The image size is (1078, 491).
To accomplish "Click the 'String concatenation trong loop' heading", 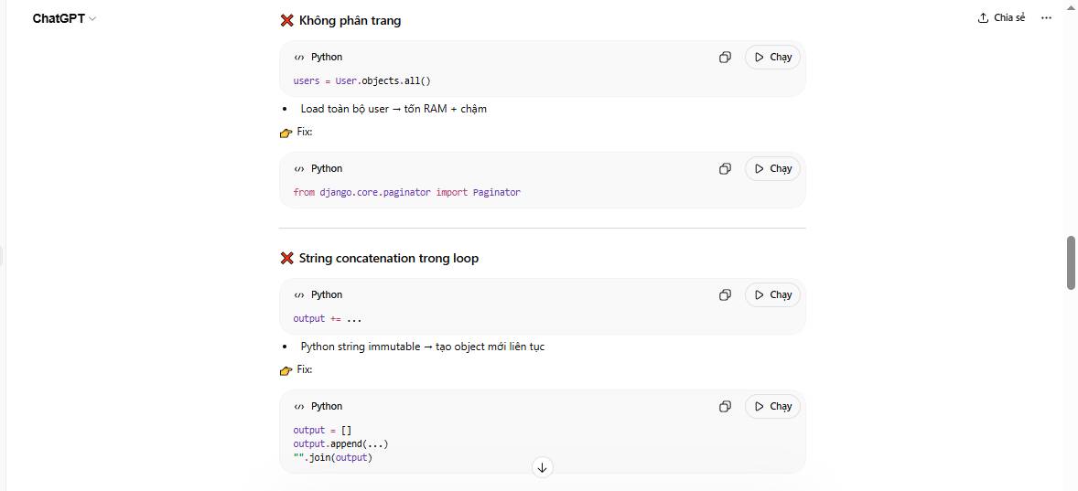I will pyautogui.click(x=388, y=258).
